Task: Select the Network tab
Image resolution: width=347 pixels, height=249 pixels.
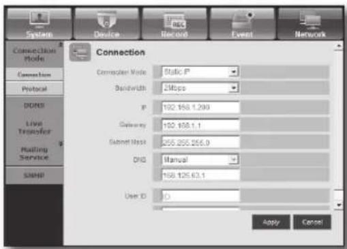Action: (x=310, y=24)
